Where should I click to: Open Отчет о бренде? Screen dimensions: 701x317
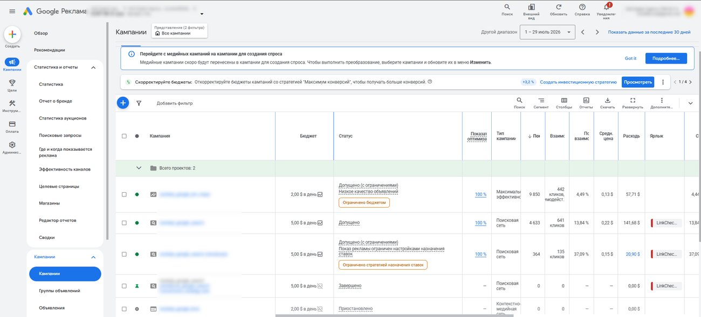point(56,101)
